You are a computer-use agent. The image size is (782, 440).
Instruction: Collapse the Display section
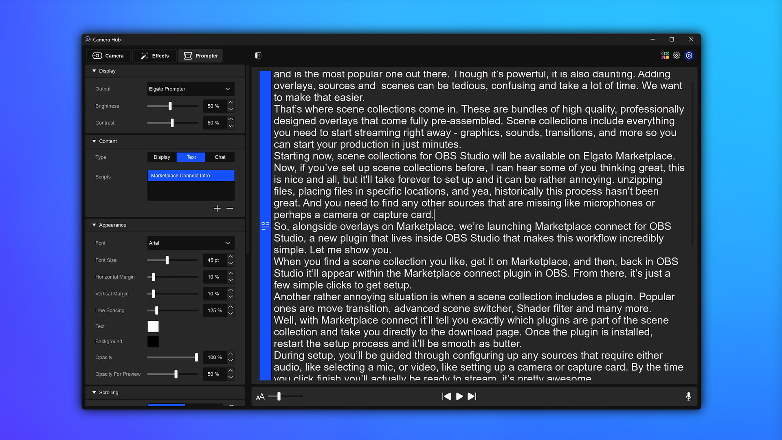point(94,71)
